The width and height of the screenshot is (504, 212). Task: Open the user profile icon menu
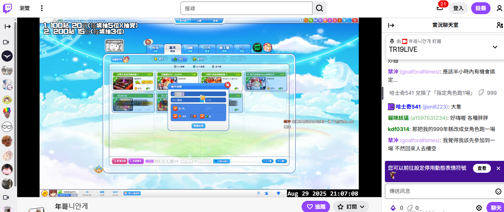click(x=499, y=8)
